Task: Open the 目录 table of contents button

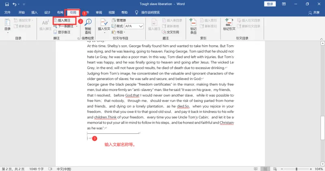Action: (7, 26)
